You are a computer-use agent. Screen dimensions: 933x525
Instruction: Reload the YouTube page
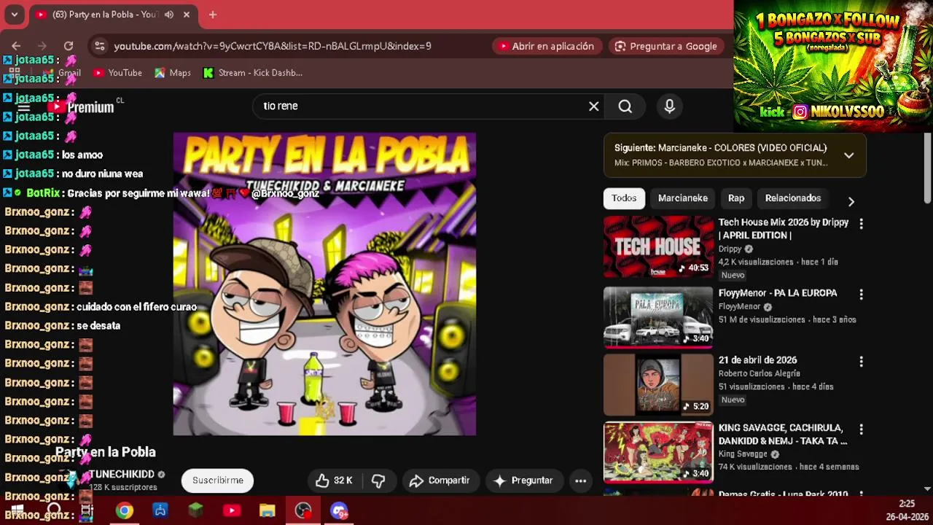click(69, 46)
